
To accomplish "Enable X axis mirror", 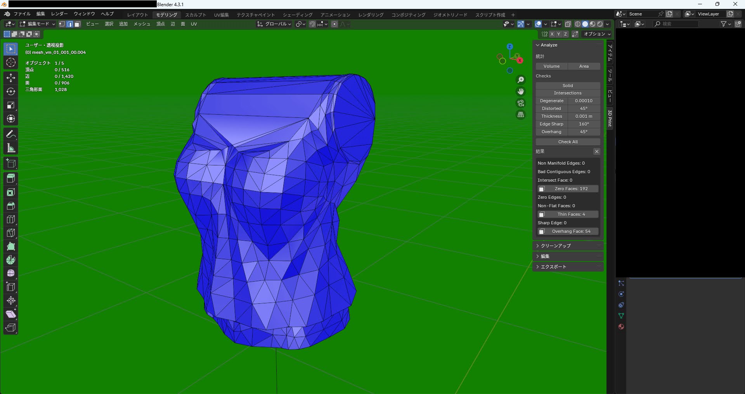I will tap(552, 34).
